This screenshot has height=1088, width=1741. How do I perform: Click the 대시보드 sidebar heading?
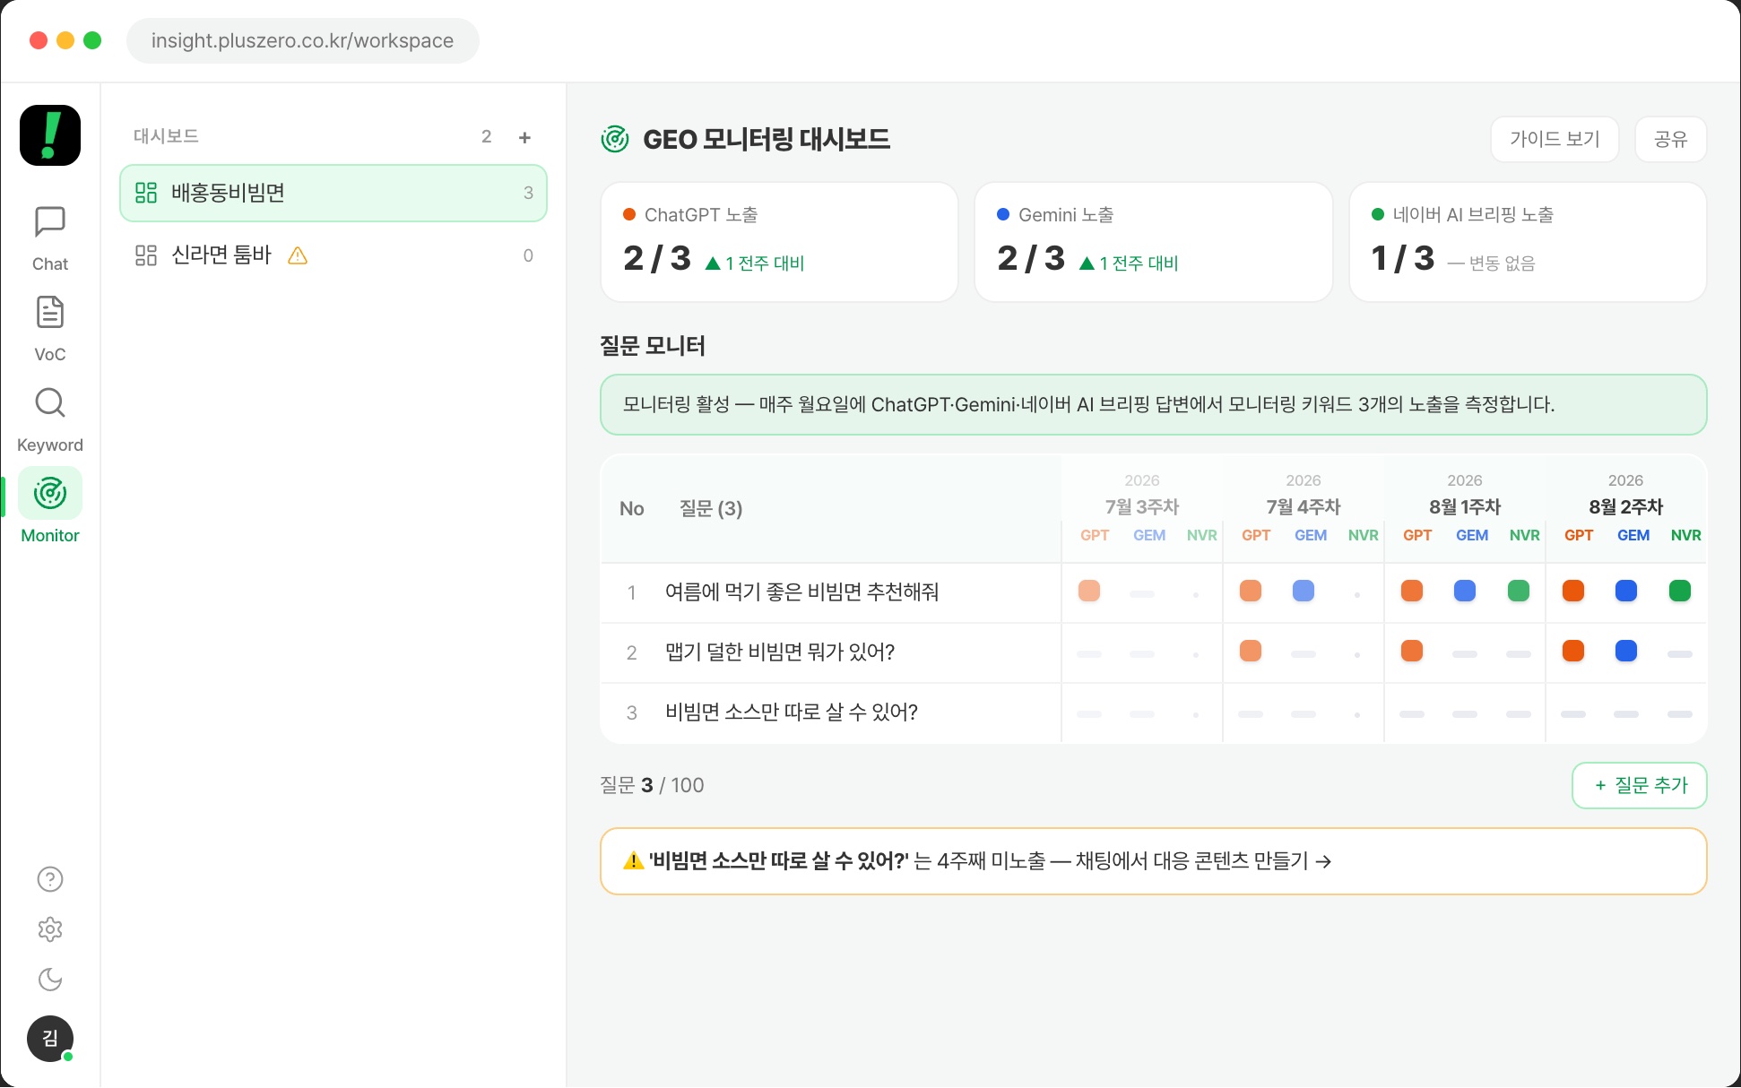166,136
